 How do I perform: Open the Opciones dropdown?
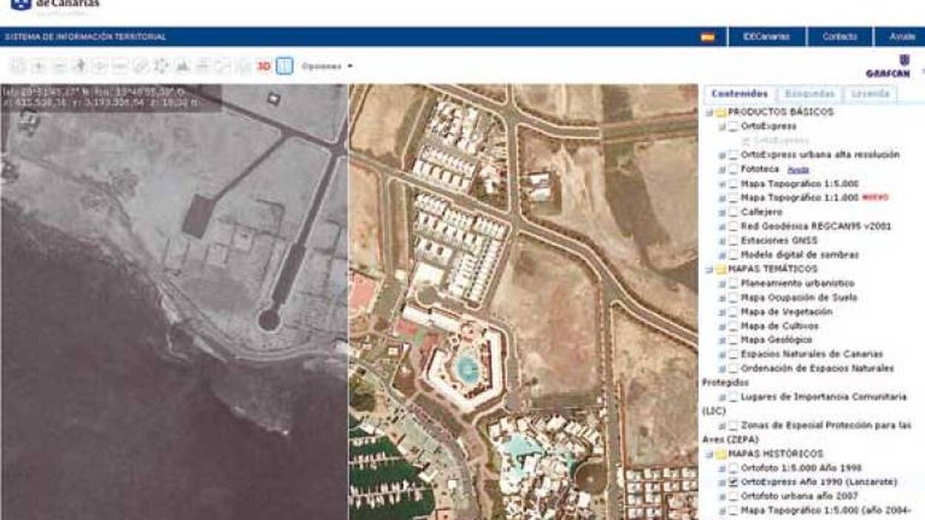pos(327,66)
